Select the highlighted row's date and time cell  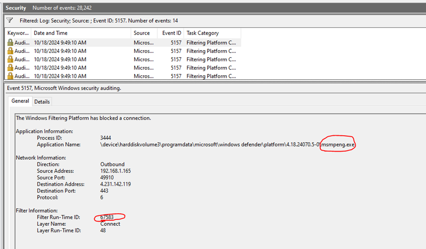pos(60,43)
